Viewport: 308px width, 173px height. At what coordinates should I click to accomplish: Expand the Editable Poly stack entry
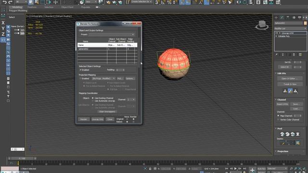pos(276,37)
